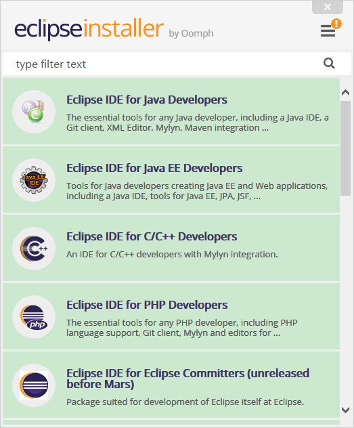Viewport: 354px width, 428px height.
Task: Click the vertical scrollbar thumb
Action: 346,148
